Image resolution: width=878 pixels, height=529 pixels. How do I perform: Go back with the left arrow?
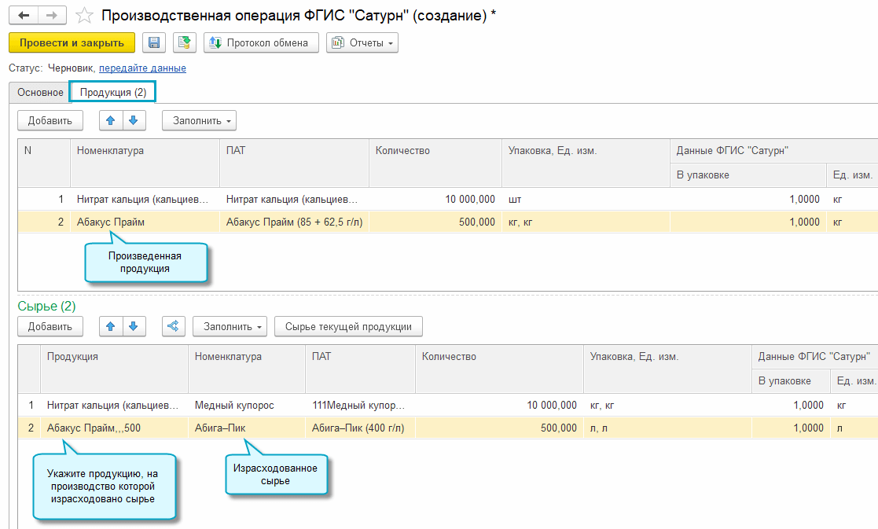(x=24, y=15)
